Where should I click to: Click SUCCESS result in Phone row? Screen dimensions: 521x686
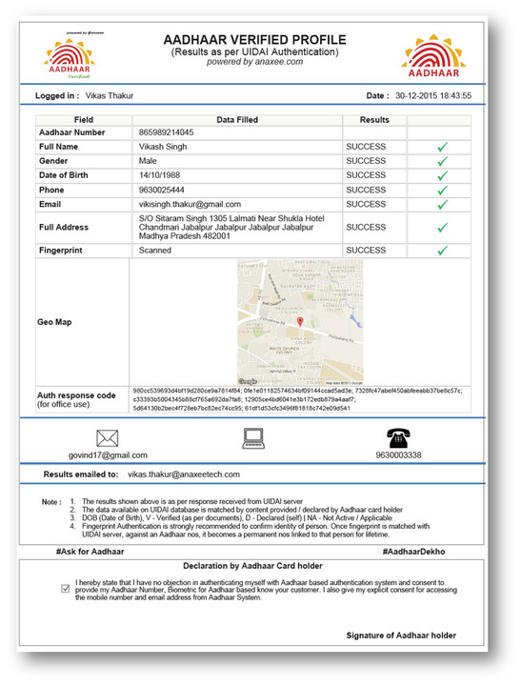[x=366, y=190]
